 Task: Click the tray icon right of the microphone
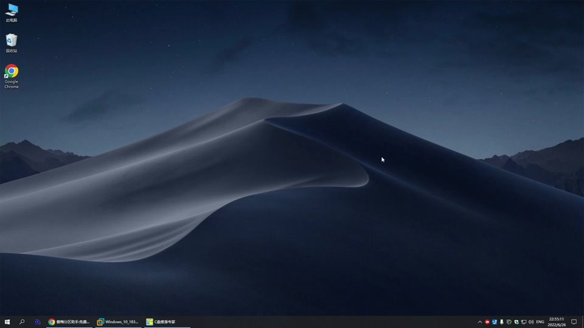coord(509,322)
